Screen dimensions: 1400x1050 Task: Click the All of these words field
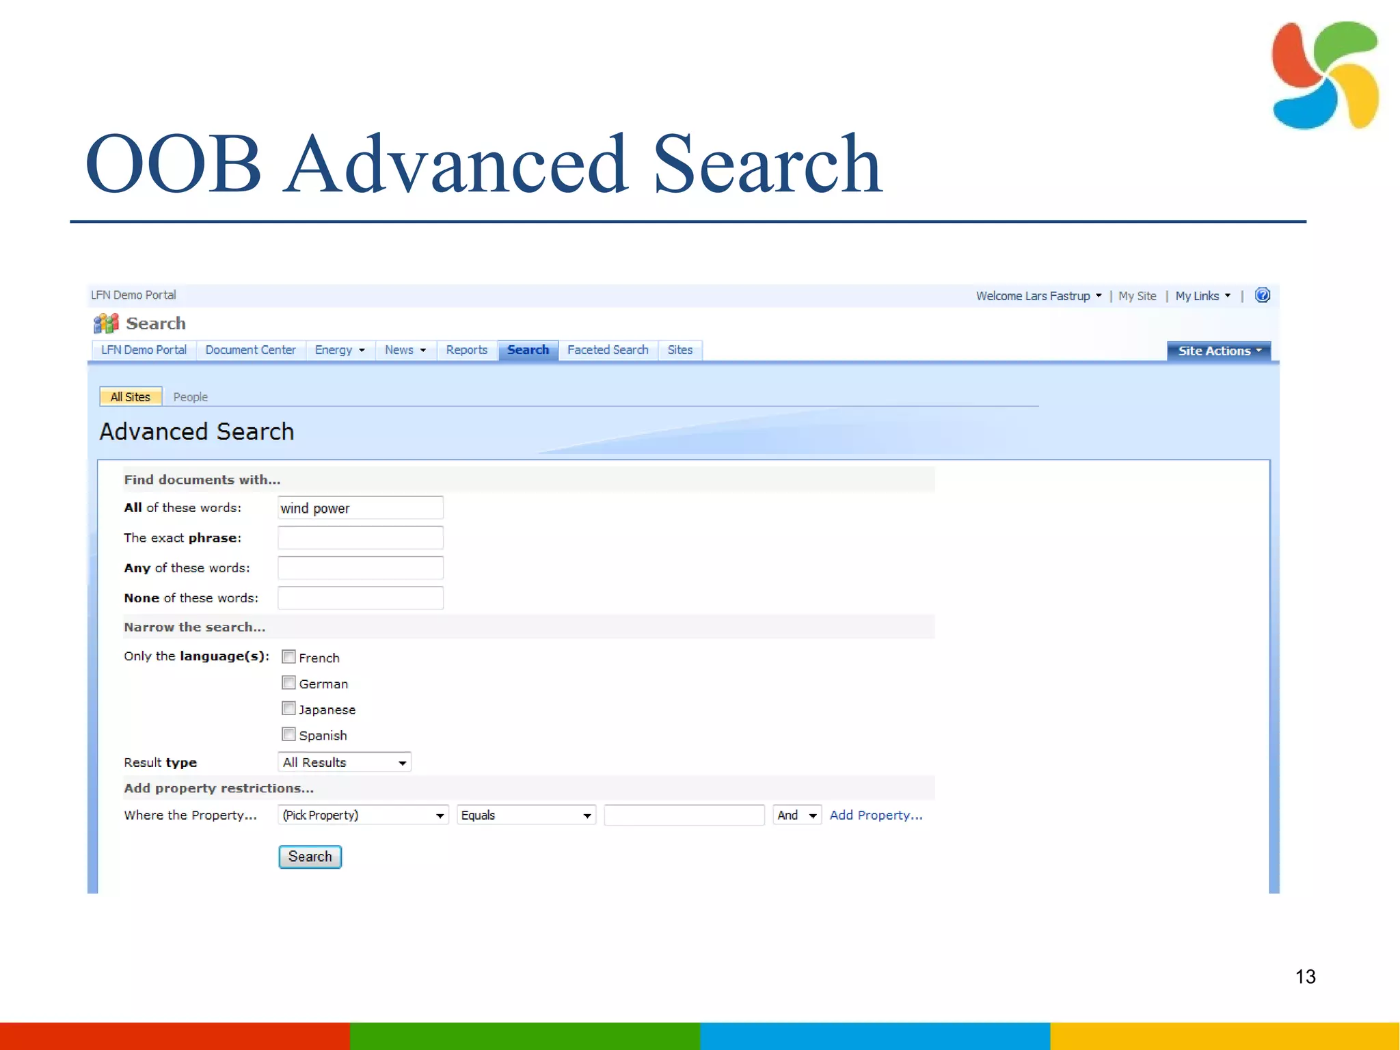click(x=360, y=508)
